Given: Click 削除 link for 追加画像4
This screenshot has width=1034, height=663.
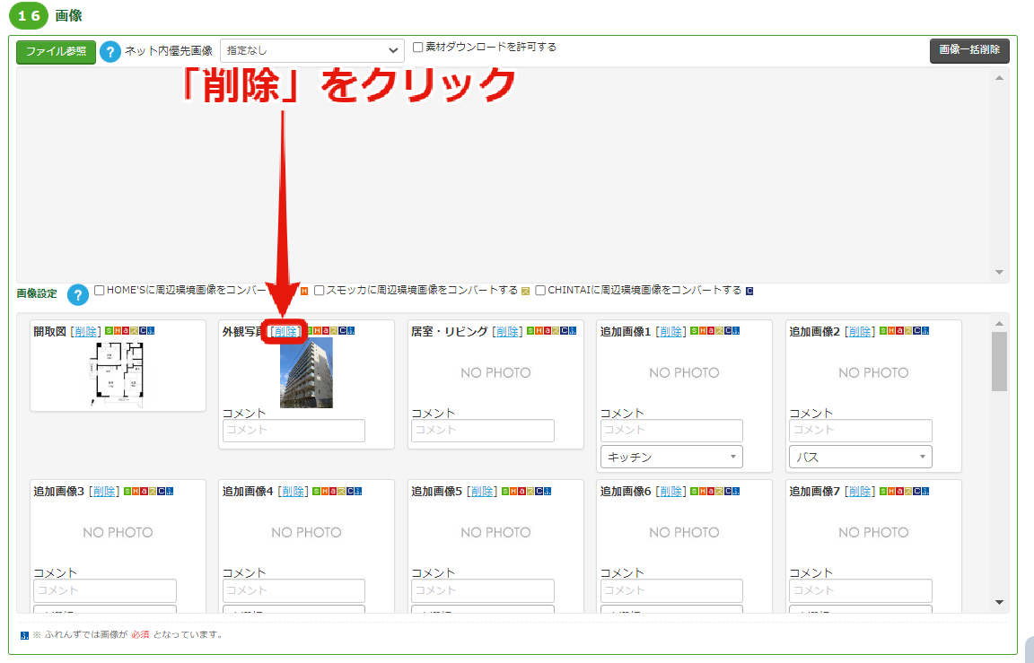Looking at the screenshot, I should pyautogui.click(x=294, y=492).
